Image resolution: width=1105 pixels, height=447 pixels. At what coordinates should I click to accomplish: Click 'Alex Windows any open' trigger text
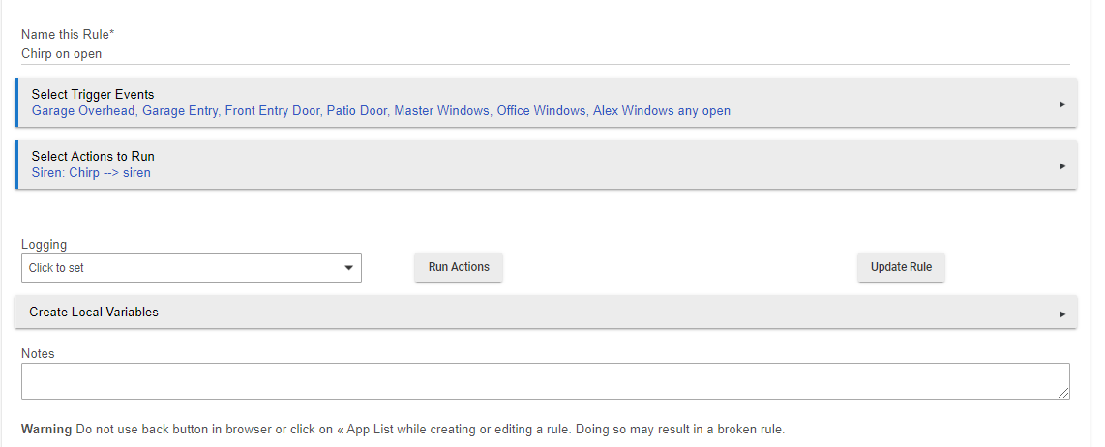coord(662,111)
